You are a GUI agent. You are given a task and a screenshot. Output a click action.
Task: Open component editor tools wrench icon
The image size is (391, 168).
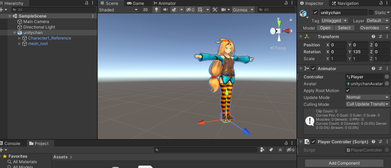pyautogui.click(x=215, y=10)
